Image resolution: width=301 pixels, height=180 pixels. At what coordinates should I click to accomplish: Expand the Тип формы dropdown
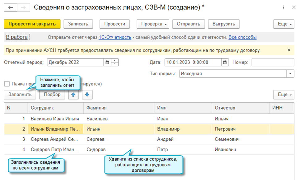point(290,74)
